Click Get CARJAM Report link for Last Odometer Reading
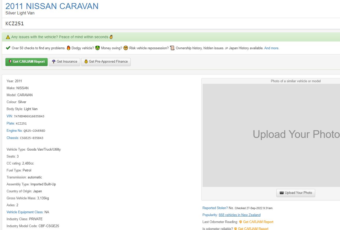340x230 pixels. tap(258, 222)
